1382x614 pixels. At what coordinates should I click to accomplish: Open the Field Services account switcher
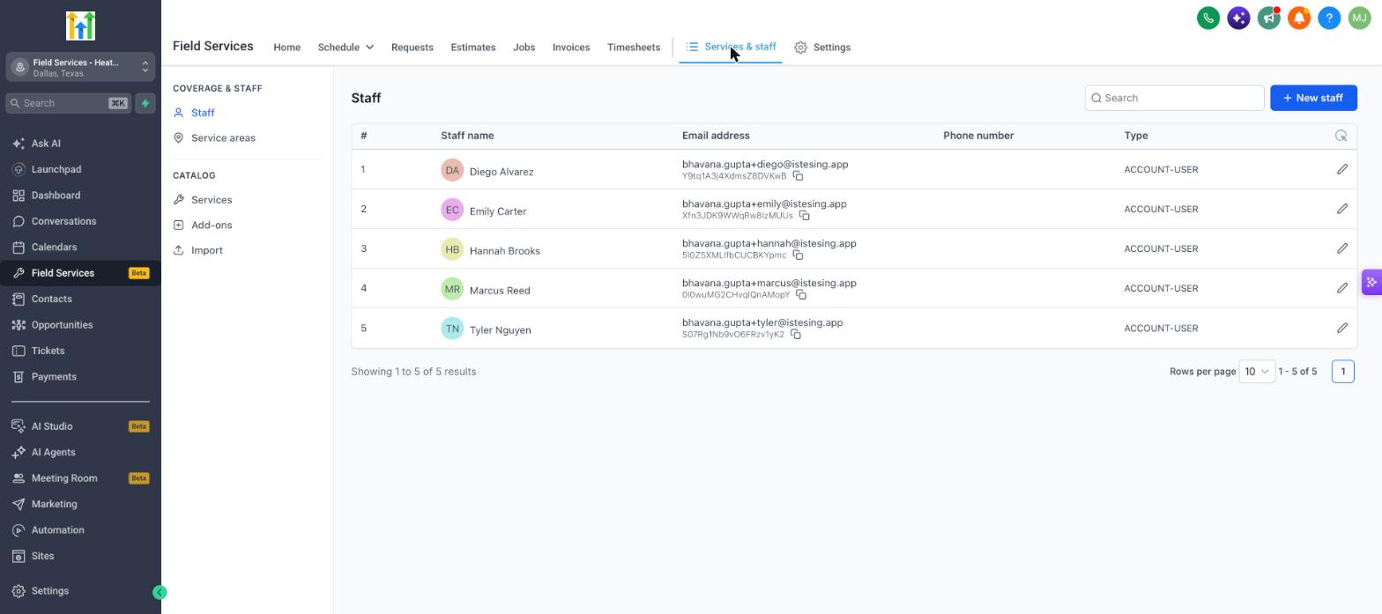pyautogui.click(x=81, y=68)
